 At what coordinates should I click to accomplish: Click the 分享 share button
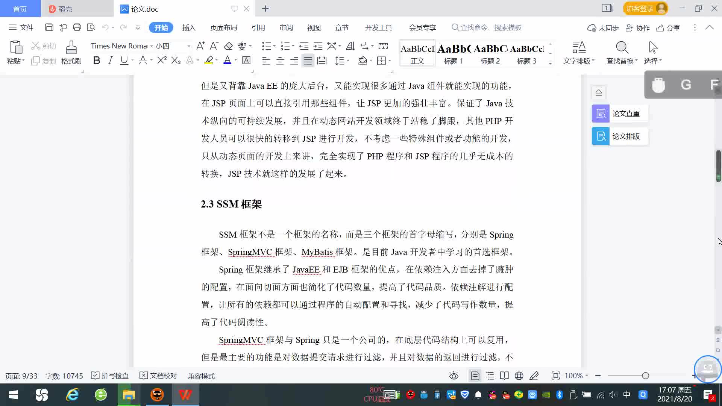[668, 28]
